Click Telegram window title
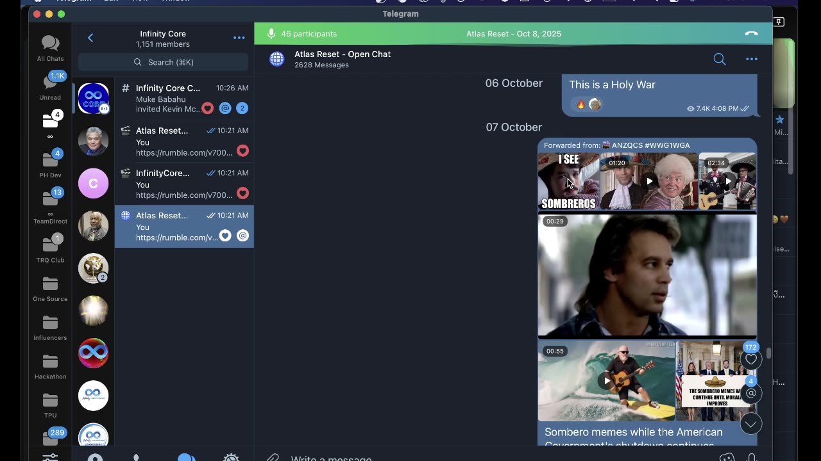 tap(400, 13)
